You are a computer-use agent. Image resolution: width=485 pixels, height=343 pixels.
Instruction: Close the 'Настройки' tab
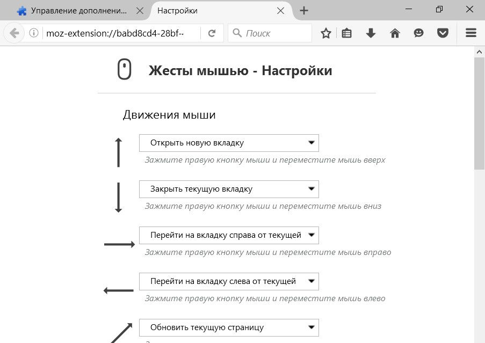click(280, 11)
